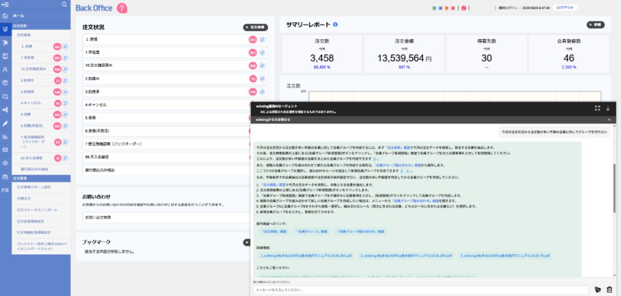This screenshot has height=296, width=621.
Task: Click the download arrow in AI agent header
Action: [x=608, y=108]
